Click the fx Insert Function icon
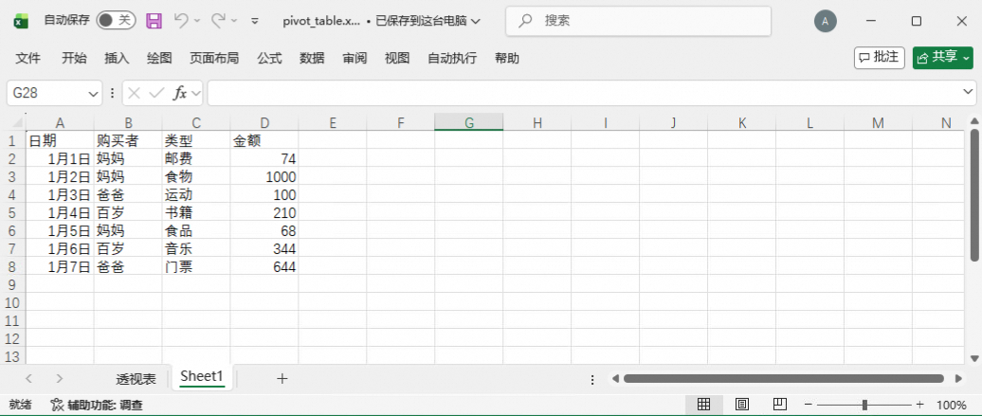The image size is (982, 416). click(x=180, y=94)
